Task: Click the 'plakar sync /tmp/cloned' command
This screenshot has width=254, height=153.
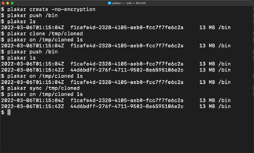Action: [x=44, y=88]
